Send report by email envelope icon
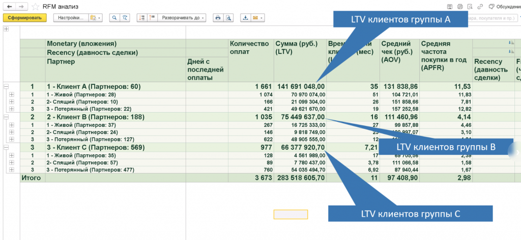Screen dimensions: 521x240 coord(255,18)
